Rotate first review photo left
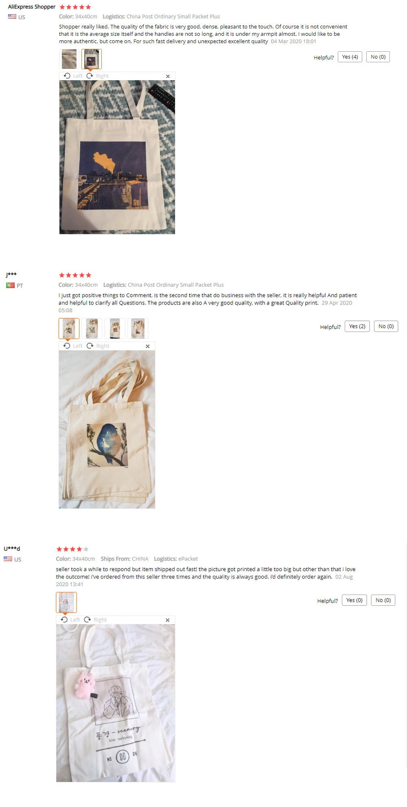This screenshot has height=807, width=407. (73, 76)
